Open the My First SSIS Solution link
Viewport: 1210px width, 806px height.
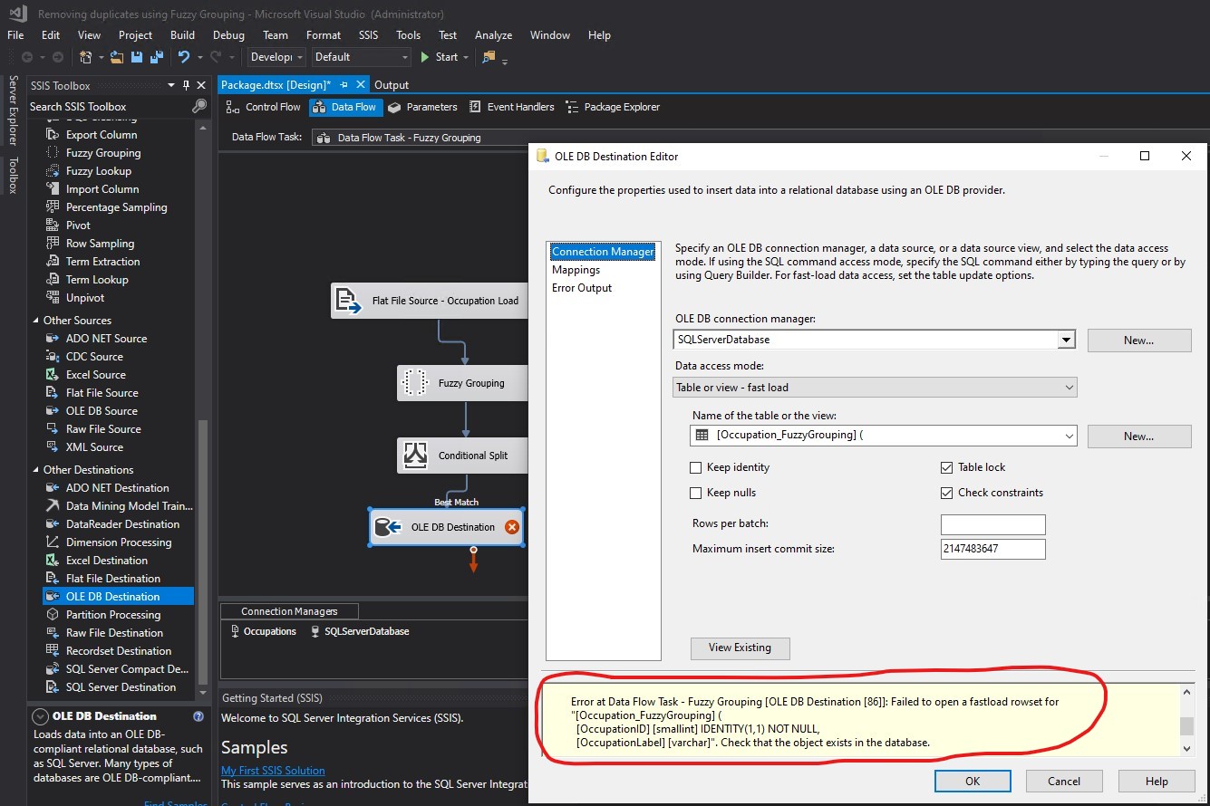click(273, 771)
